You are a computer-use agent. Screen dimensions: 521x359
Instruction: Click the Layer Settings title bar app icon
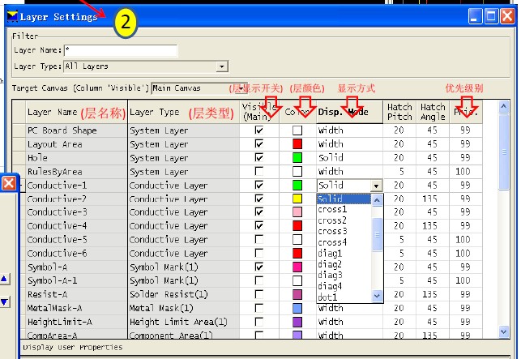point(10,16)
